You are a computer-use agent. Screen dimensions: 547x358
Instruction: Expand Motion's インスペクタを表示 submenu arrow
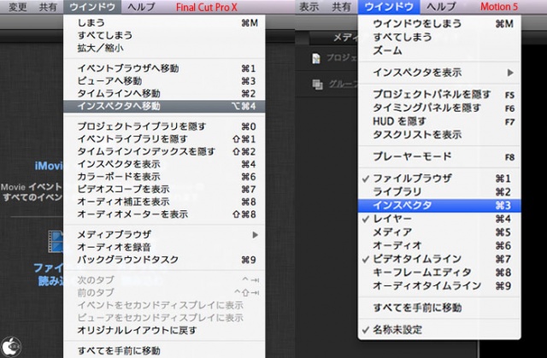[x=510, y=72]
